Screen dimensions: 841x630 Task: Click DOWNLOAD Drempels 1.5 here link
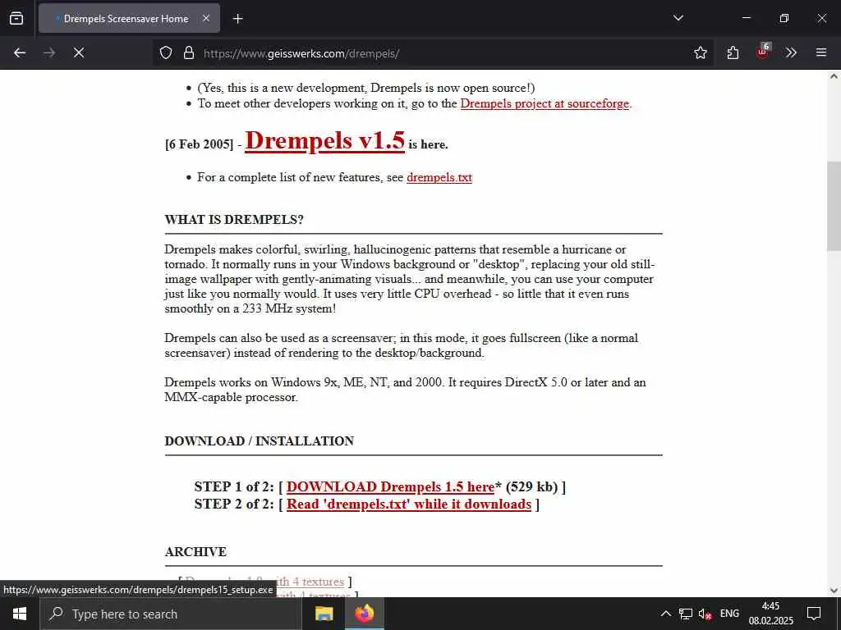[390, 487]
